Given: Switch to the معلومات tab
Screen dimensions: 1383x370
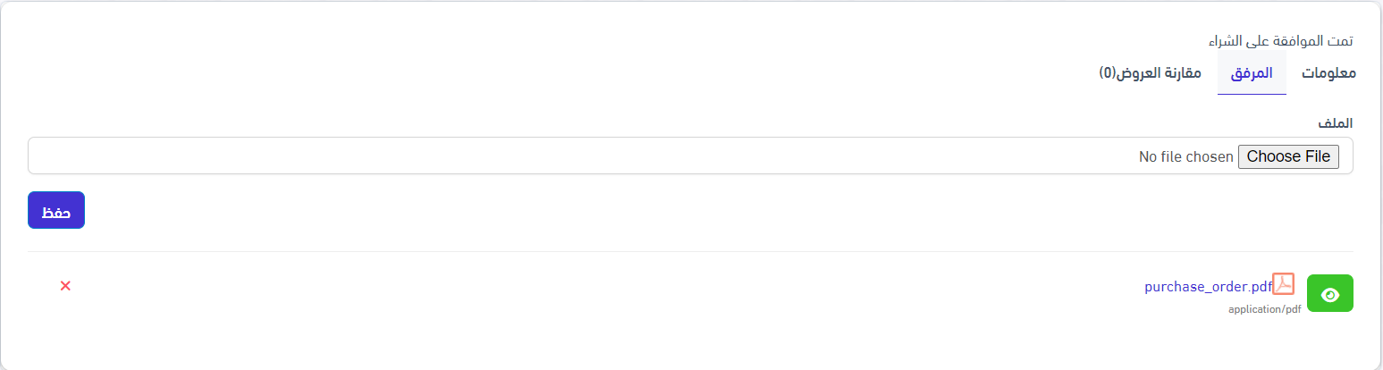Looking at the screenshot, I should (1328, 73).
